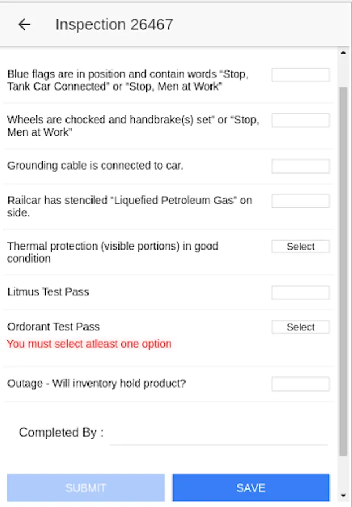Open dropdown for Litmus Test Pass
The image size is (352, 507).
(x=300, y=292)
